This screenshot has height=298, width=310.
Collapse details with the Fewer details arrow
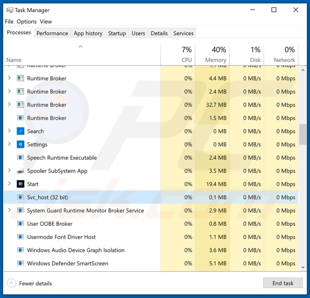click(11, 283)
